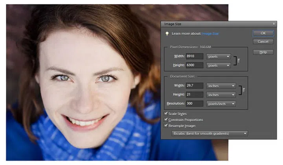Image resolution: width=283 pixels, height=165 pixels.
Task: Open the Resolution pixels/inch dropdown
Action: [x=221, y=104]
